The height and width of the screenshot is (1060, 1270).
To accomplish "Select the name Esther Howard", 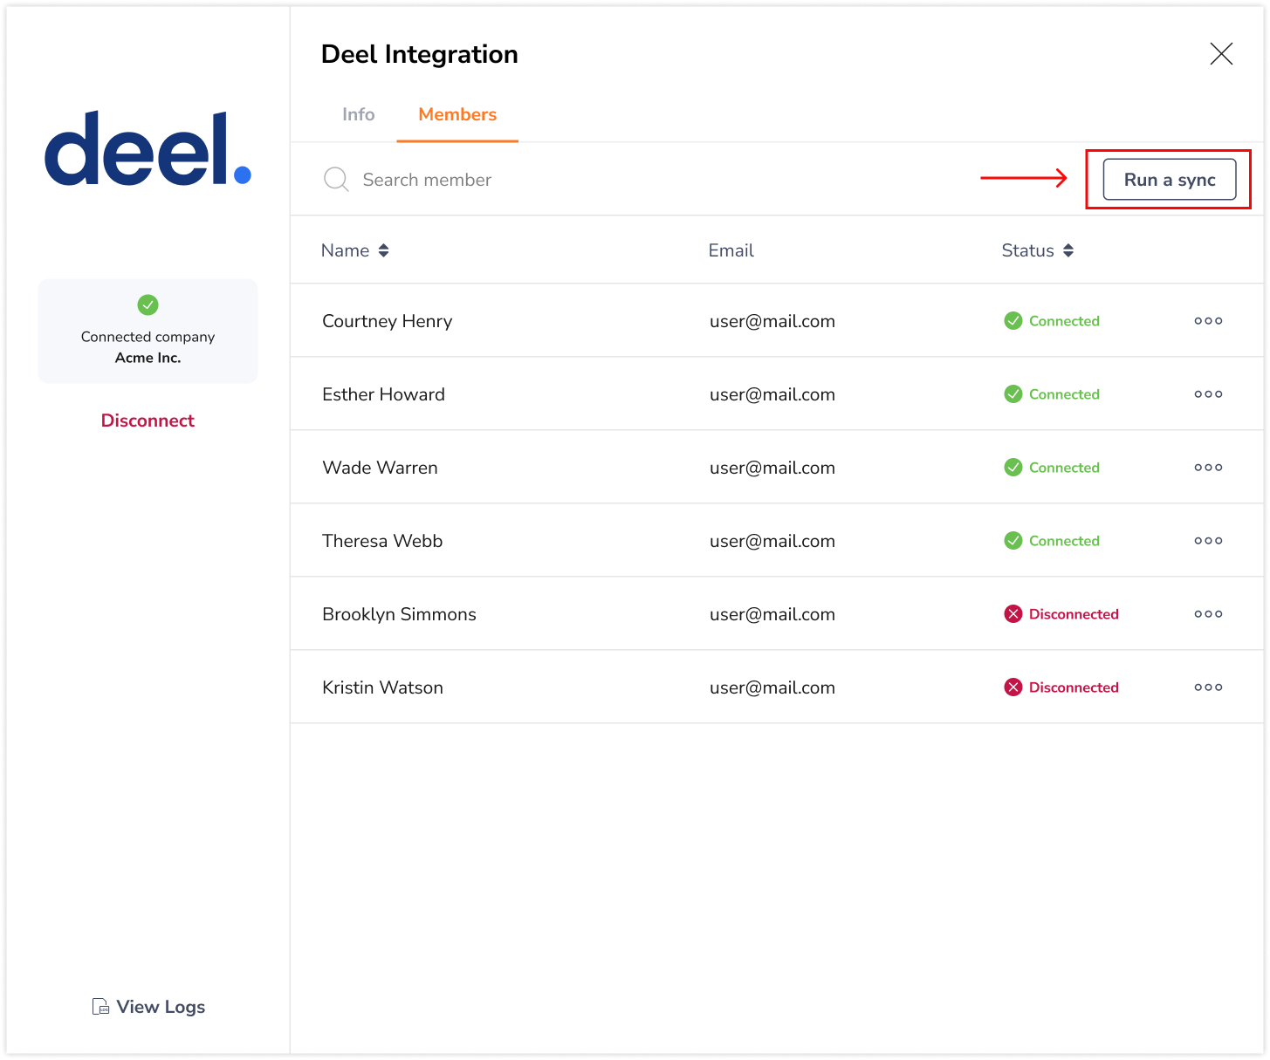I will (x=383, y=394).
